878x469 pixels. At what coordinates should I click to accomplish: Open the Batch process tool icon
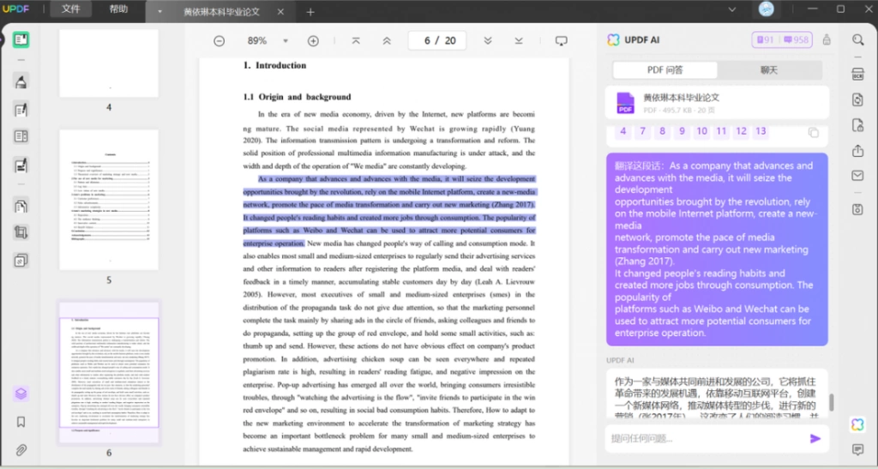(21, 261)
